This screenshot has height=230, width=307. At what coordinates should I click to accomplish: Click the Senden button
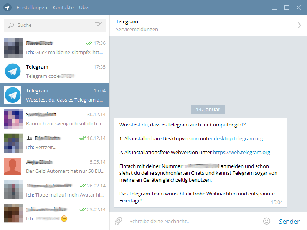coord(290,222)
